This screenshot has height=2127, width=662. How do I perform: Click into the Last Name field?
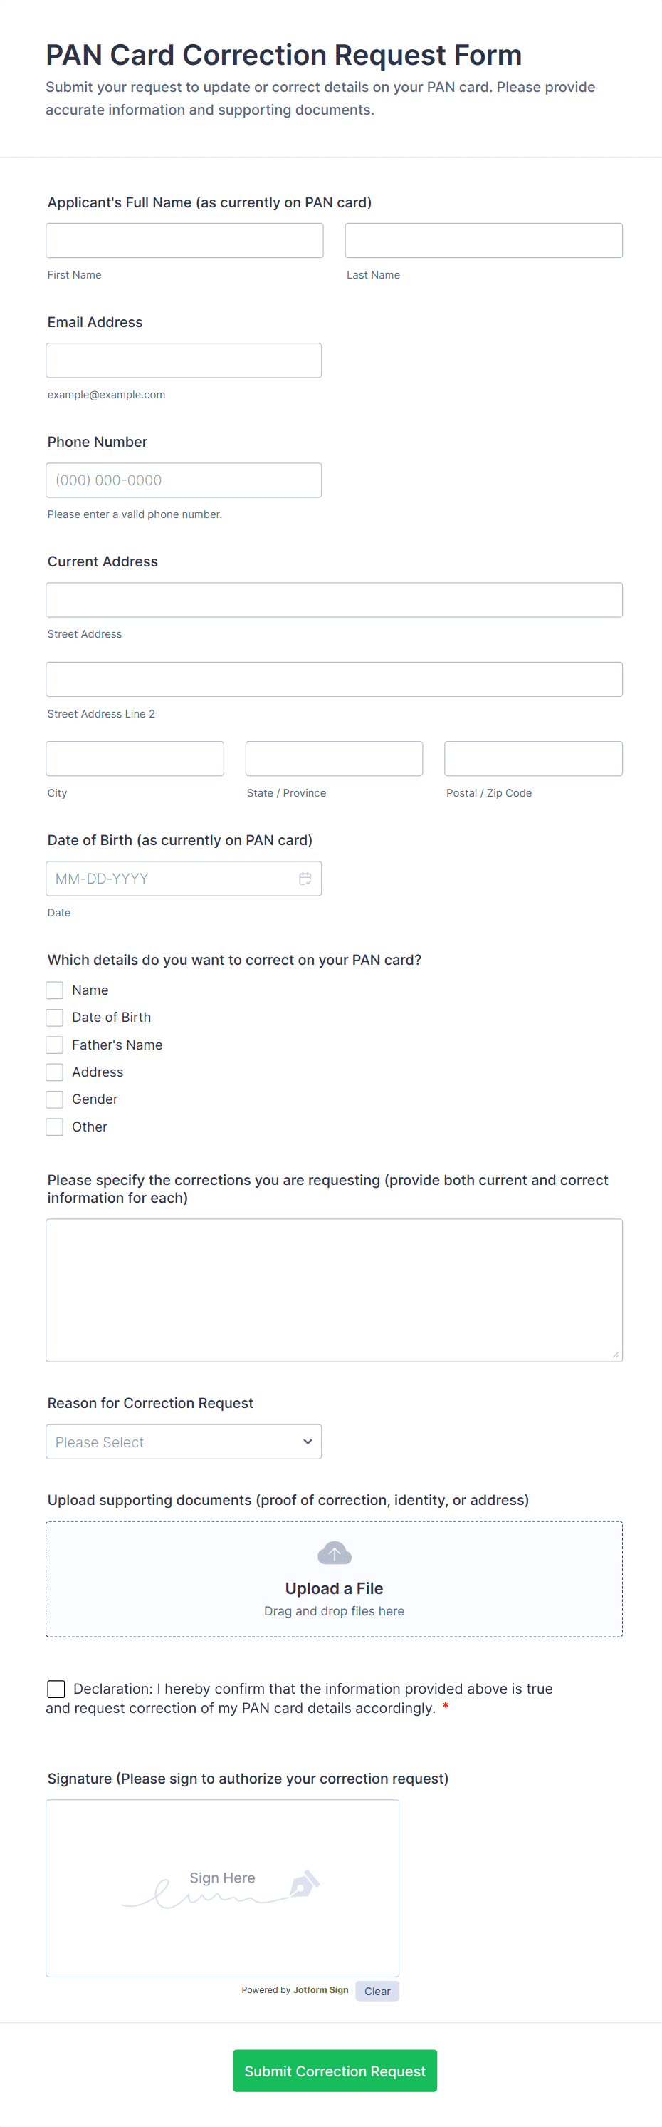click(x=483, y=240)
